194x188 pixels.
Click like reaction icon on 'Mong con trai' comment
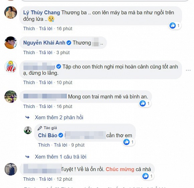click(x=142, y=103)
